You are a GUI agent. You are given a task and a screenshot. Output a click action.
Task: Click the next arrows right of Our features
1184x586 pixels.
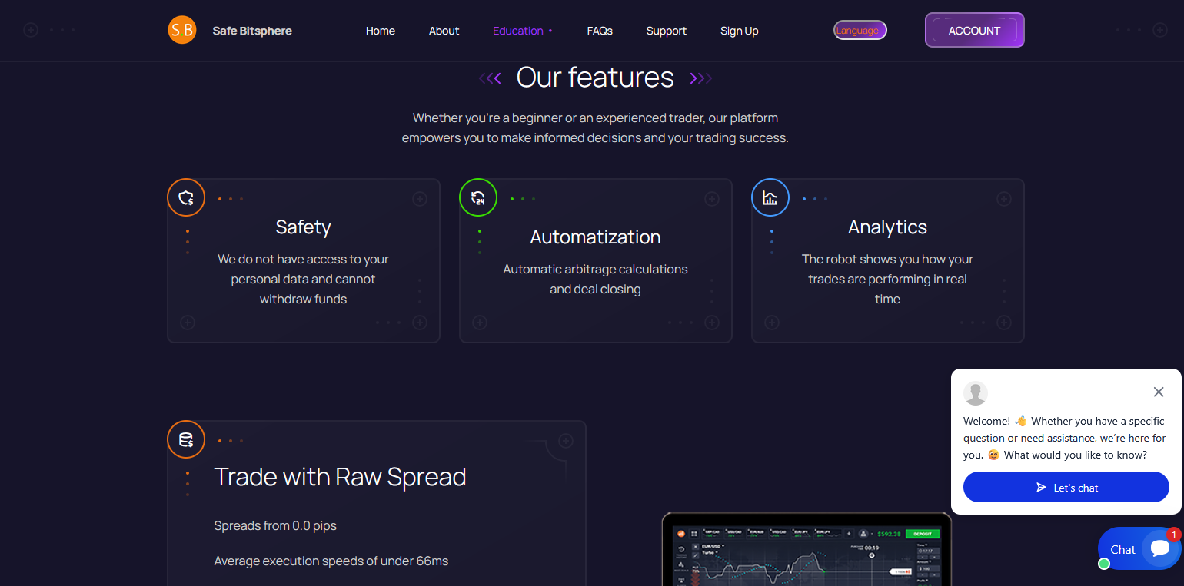pos(701,78)
